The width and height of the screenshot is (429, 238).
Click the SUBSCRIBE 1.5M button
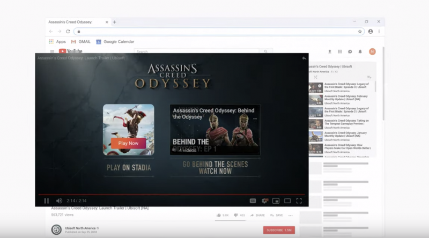tap(279, 230)
